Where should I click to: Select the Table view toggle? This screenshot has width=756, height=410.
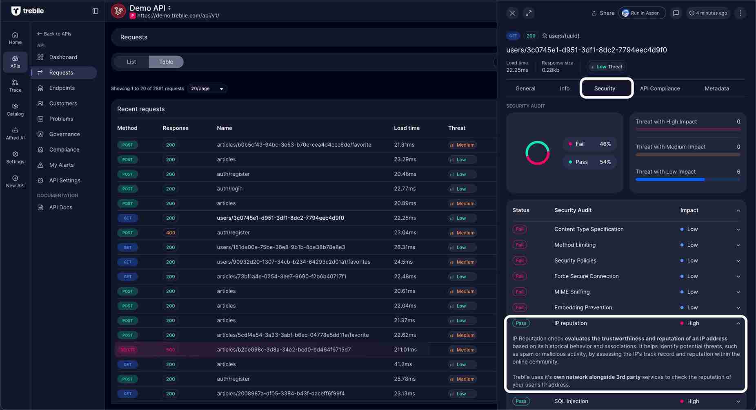pyautogui.click(x=166, y=62)
